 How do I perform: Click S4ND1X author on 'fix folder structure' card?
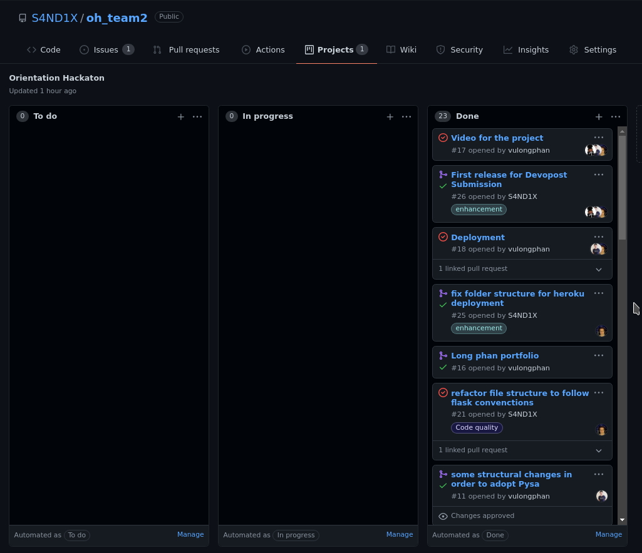522,315
